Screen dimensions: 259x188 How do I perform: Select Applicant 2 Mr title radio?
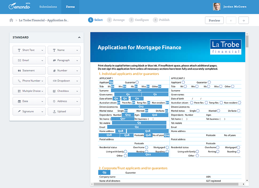tap(185, 86)
